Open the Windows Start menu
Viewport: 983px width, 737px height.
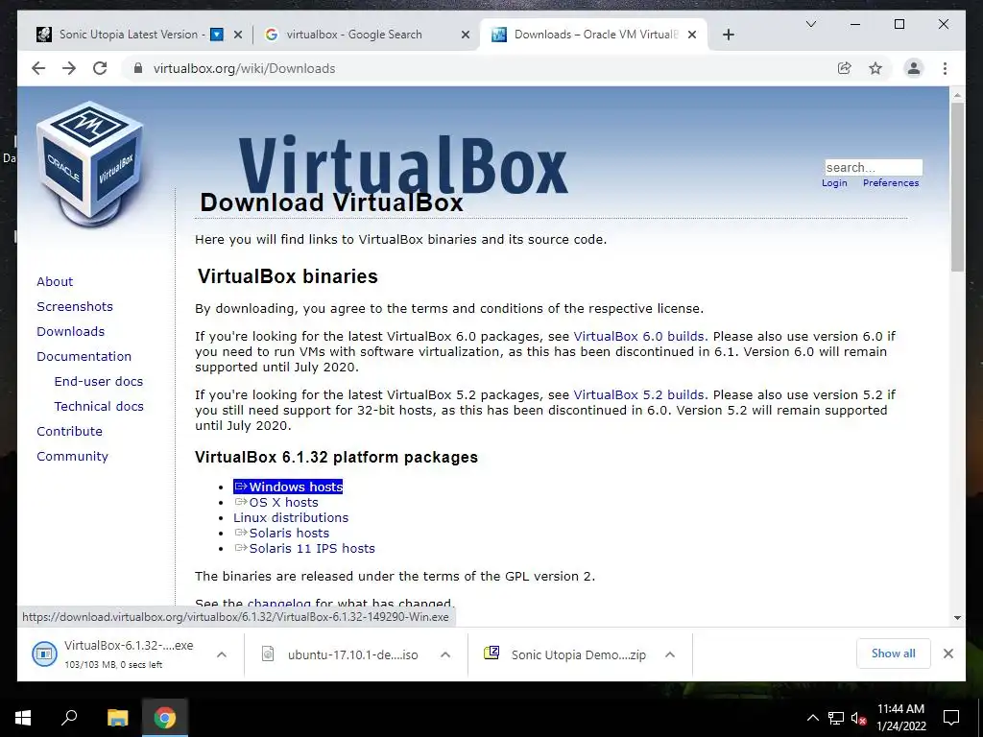pos(23,718)
